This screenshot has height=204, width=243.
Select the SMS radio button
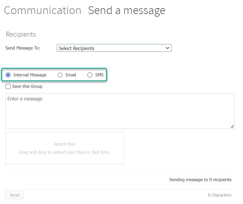click(90, 75)
